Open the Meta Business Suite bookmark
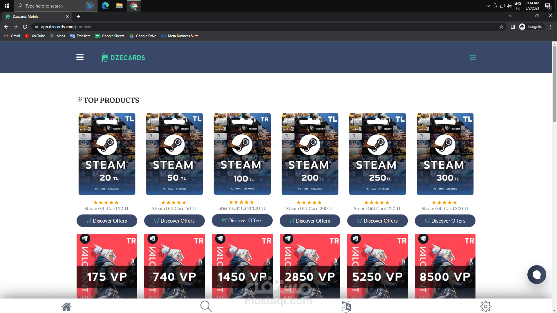557x313 pixels. [x=180, y=36]
